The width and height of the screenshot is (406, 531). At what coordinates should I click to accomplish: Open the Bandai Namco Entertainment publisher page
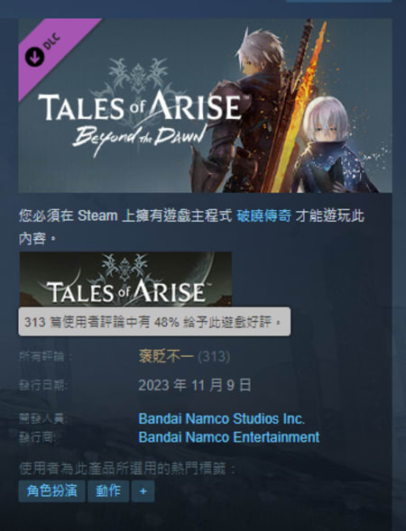pyautogui.click(x=229, y=437)
